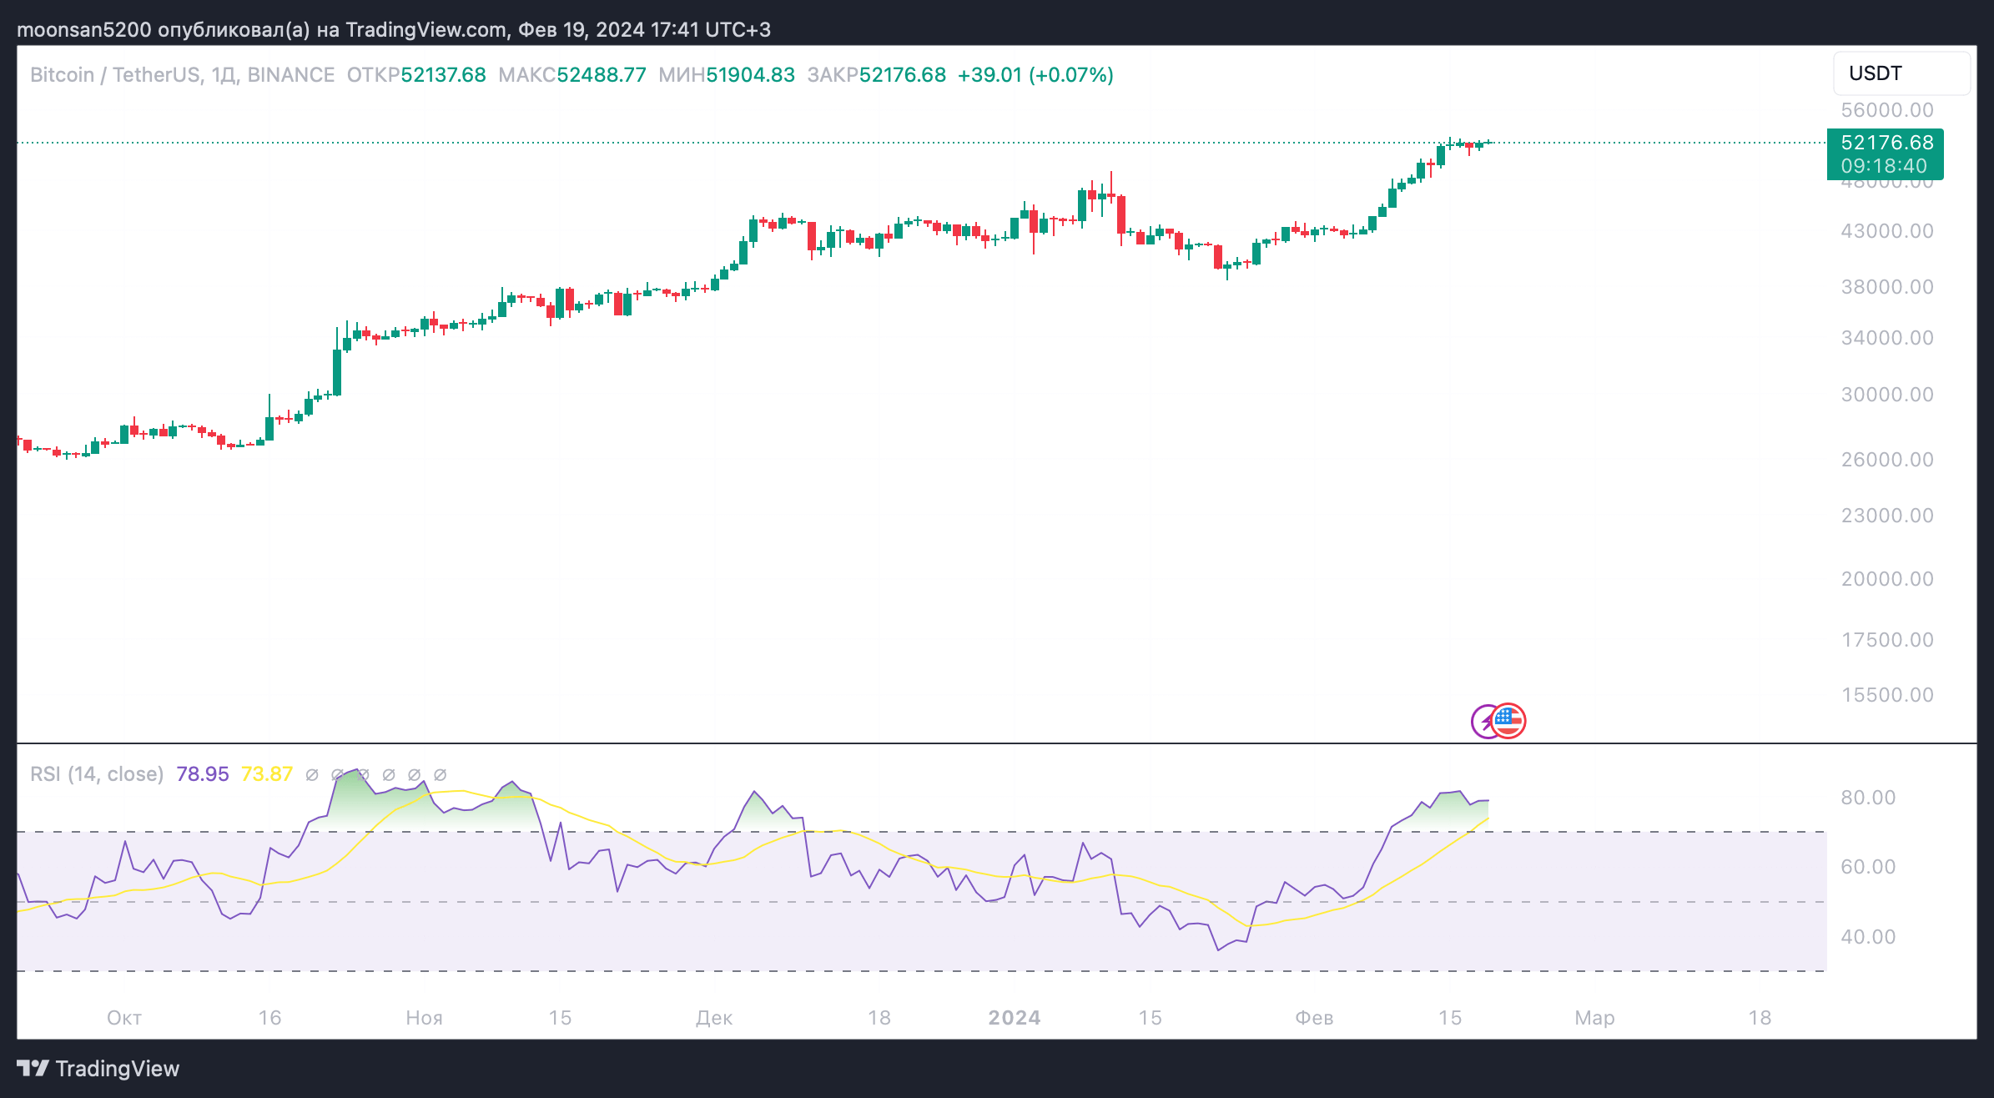This screenshot has width=1994, height=1098.
Task: Click the green current price label 52176.68
Action: (1886, 143)
